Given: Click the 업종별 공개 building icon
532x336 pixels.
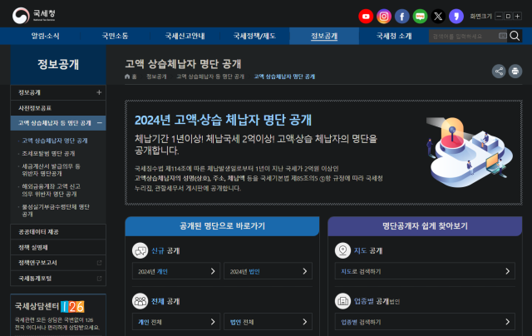Looking at the screenshot, I should click(x=342, y=301).
